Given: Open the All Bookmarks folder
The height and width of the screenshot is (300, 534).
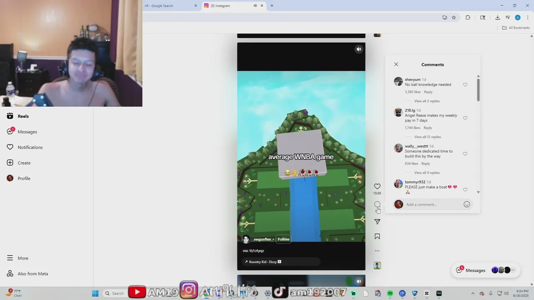Looking at the screenshot, I should coord(516,28).
